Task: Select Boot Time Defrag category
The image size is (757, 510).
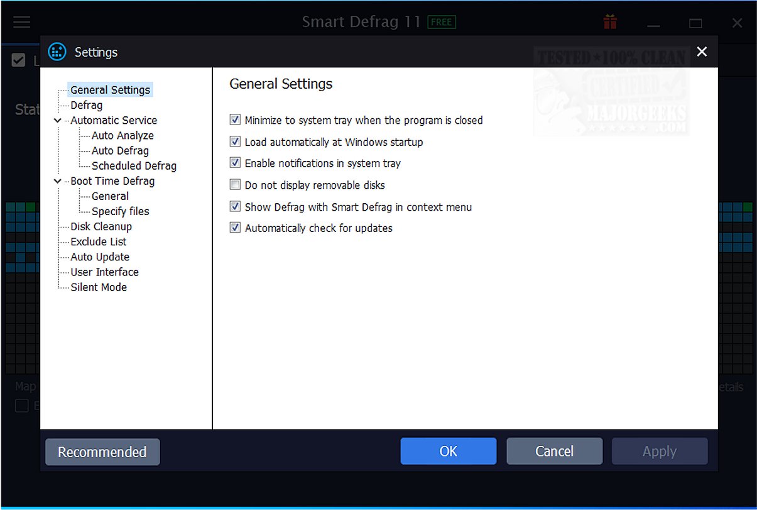Action: pyautogui.click(x=112, y=181)
